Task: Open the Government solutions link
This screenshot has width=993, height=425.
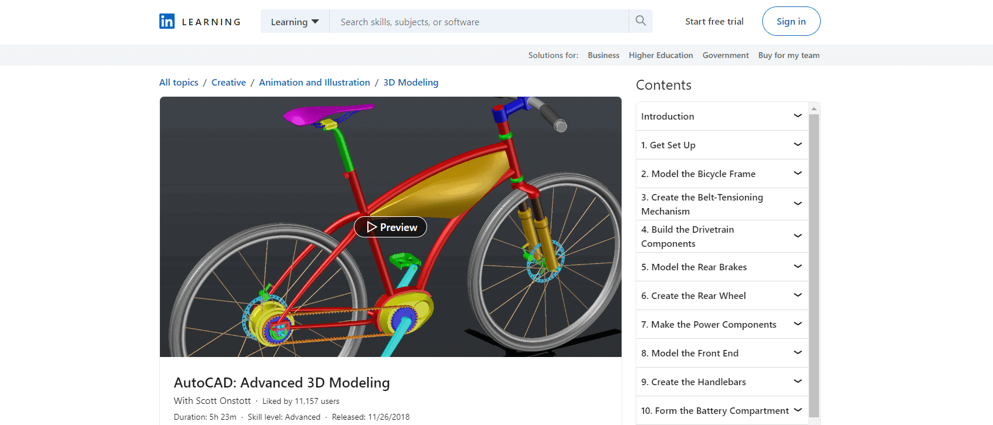Action: click(725, 55)
